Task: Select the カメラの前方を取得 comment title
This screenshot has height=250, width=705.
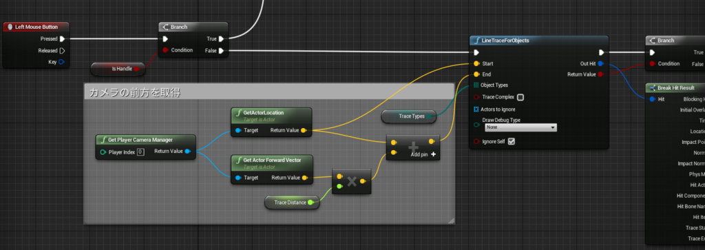Action: [x=135, y=92]
